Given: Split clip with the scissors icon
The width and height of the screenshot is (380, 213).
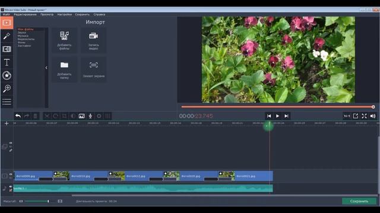Looking at the screenshot, I should (x=47, y=116).
